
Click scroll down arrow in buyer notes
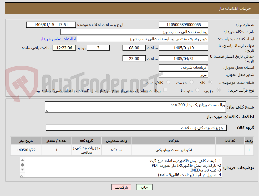22,169
